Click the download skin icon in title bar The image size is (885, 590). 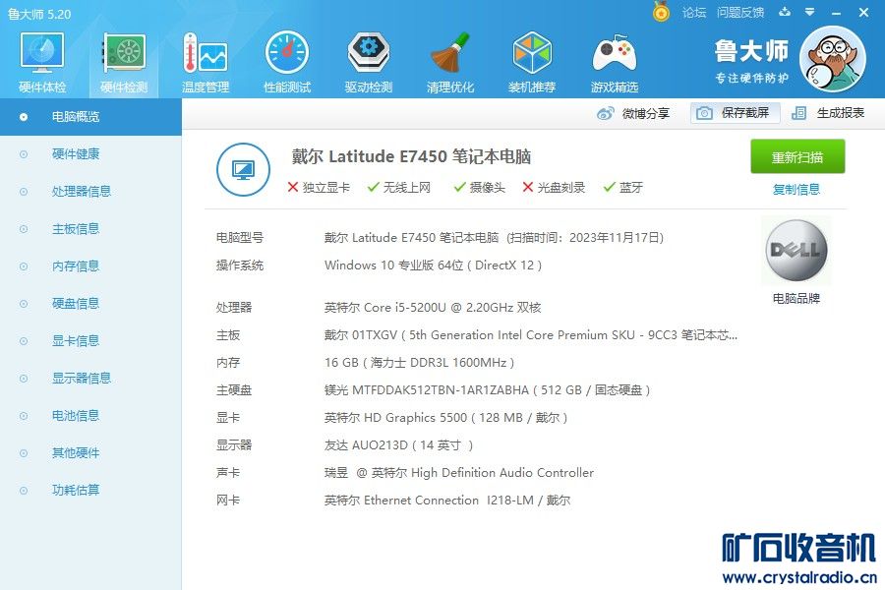(785, 12)
